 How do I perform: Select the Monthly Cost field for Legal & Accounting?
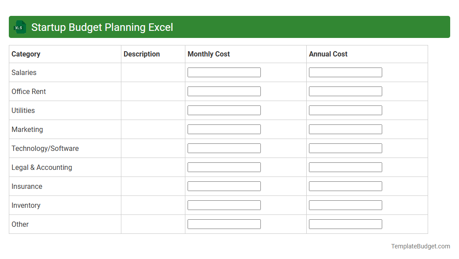point(224,167)
